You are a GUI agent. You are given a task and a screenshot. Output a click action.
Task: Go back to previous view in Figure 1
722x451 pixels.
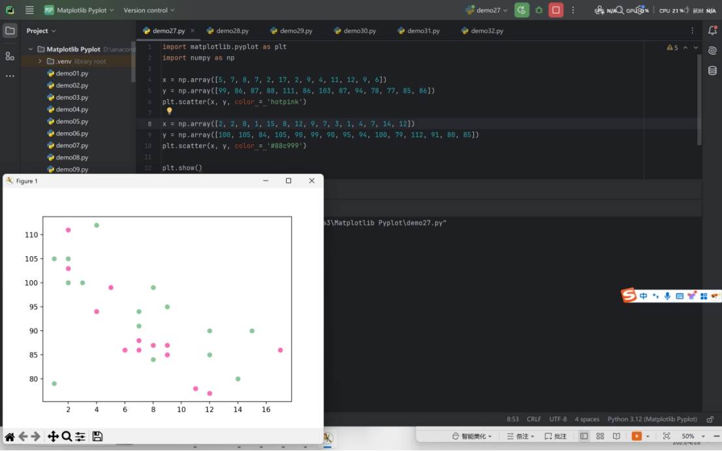click(23, 437)
